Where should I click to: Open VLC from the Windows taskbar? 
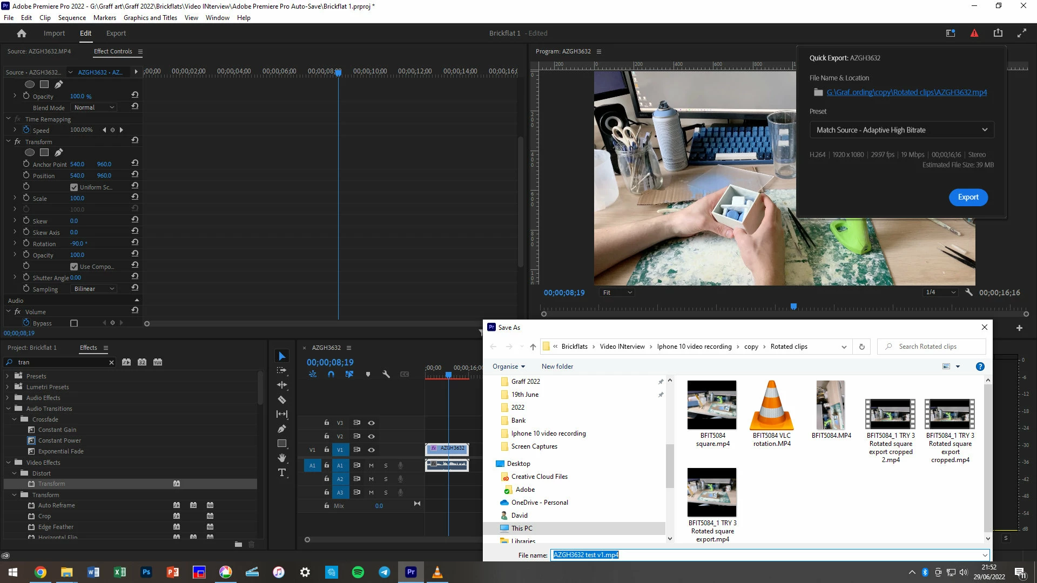pos(437,572)
